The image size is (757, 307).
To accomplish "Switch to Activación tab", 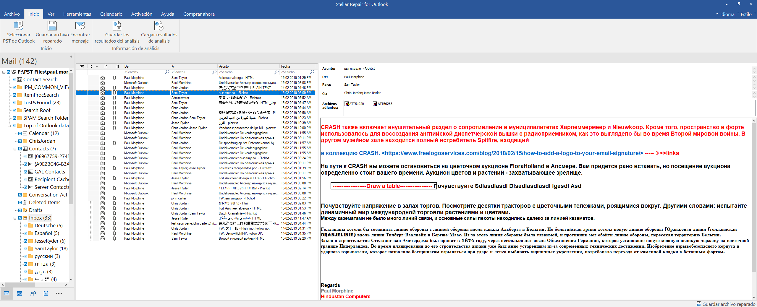I will [x=142, y=14].
